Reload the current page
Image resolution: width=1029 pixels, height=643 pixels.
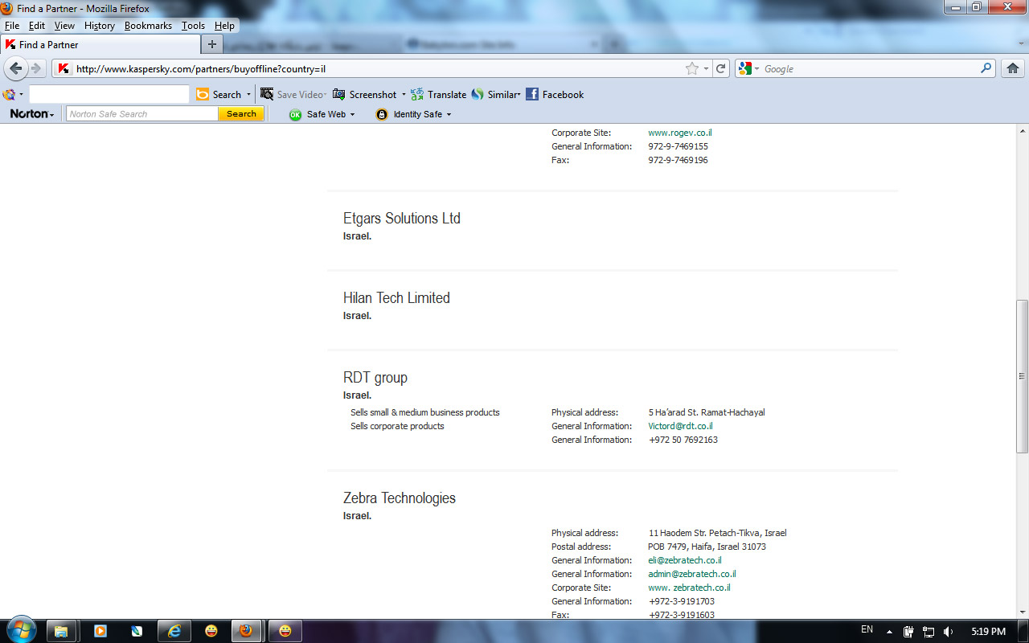click(x=721, y=69)
